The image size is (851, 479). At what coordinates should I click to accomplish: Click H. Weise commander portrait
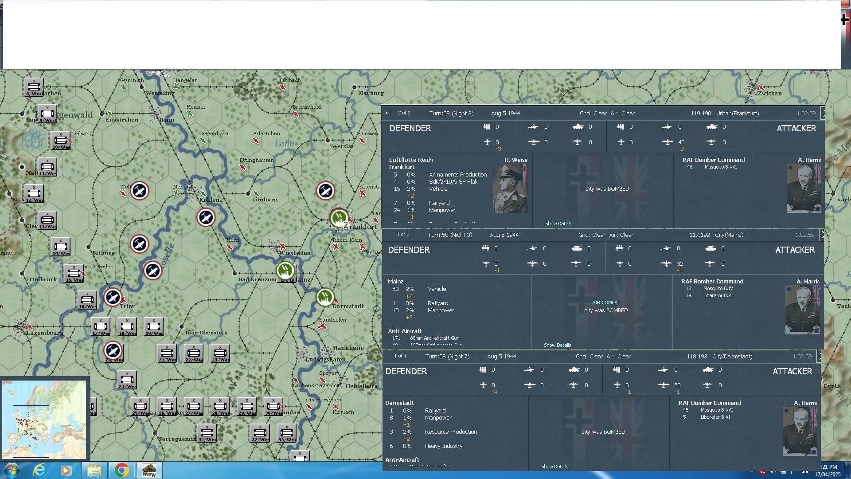point(510,188)
